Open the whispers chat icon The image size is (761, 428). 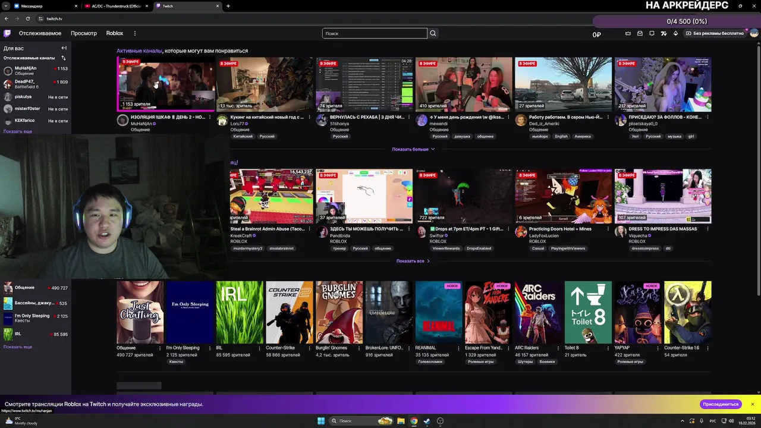[x=652, y=33]
